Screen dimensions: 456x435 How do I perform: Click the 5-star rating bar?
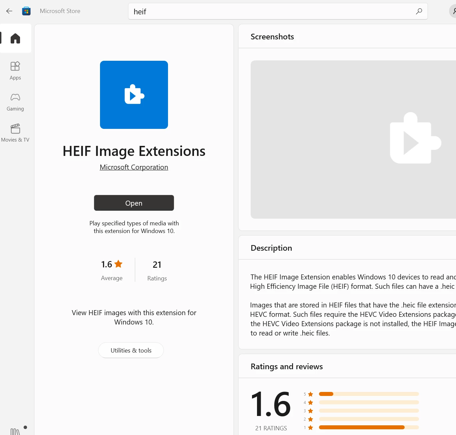pos(369,394)
